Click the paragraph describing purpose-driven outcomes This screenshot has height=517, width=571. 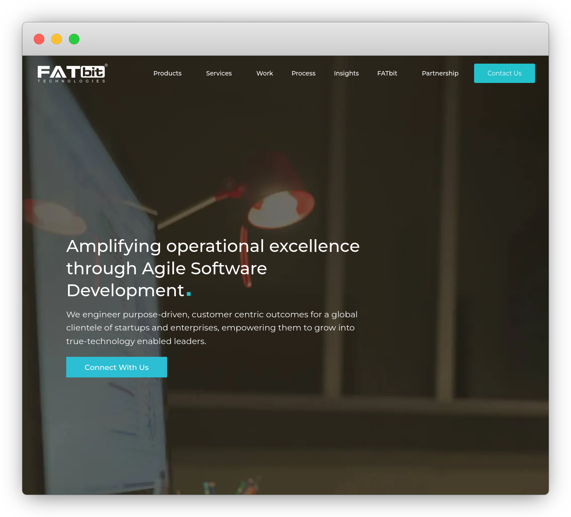212,327
